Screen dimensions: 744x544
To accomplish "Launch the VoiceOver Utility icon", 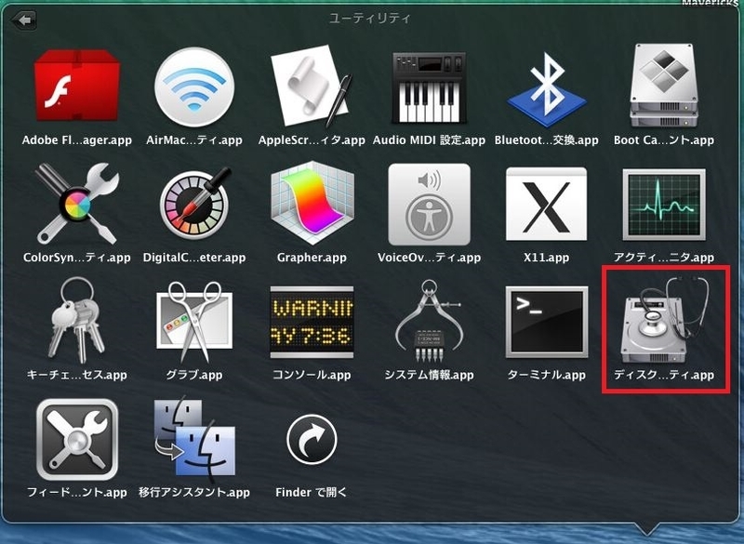I will (x=429, y=205).
